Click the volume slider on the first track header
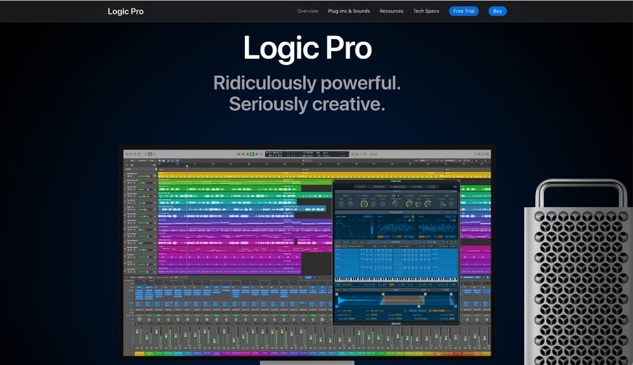Viewport: 633px width, 365px height. pyautogui.click(x=144, y=176)
